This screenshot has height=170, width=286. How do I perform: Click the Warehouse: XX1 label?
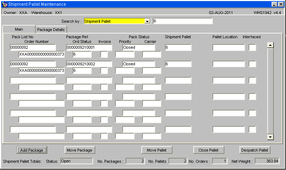point(47,13)
